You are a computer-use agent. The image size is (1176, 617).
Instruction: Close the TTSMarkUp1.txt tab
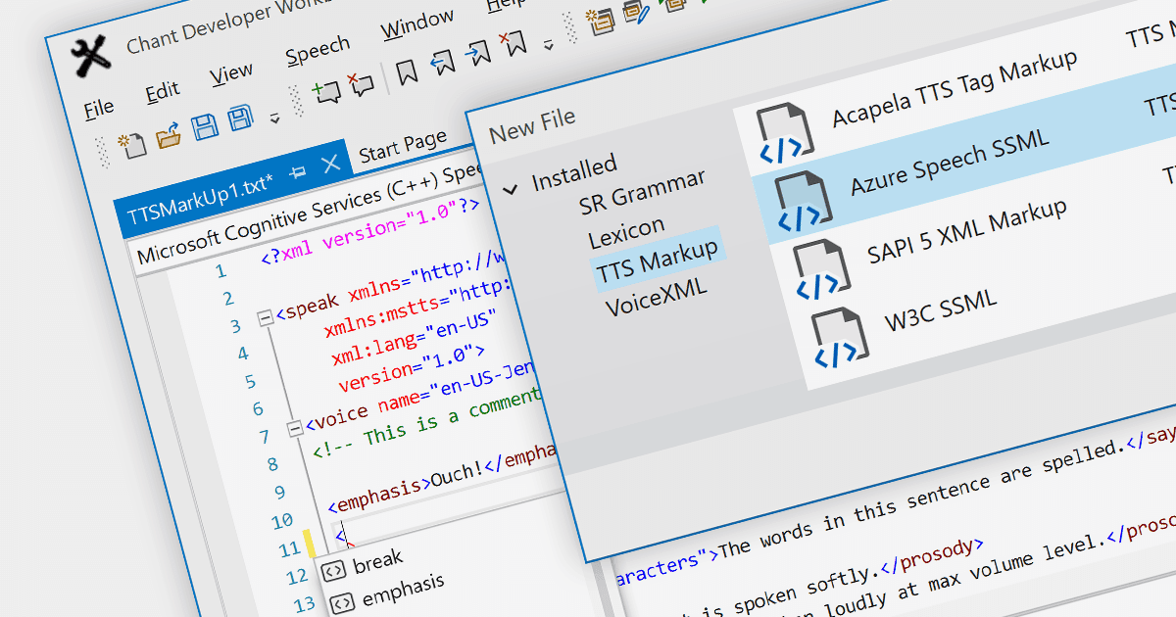tap(331, 163)
